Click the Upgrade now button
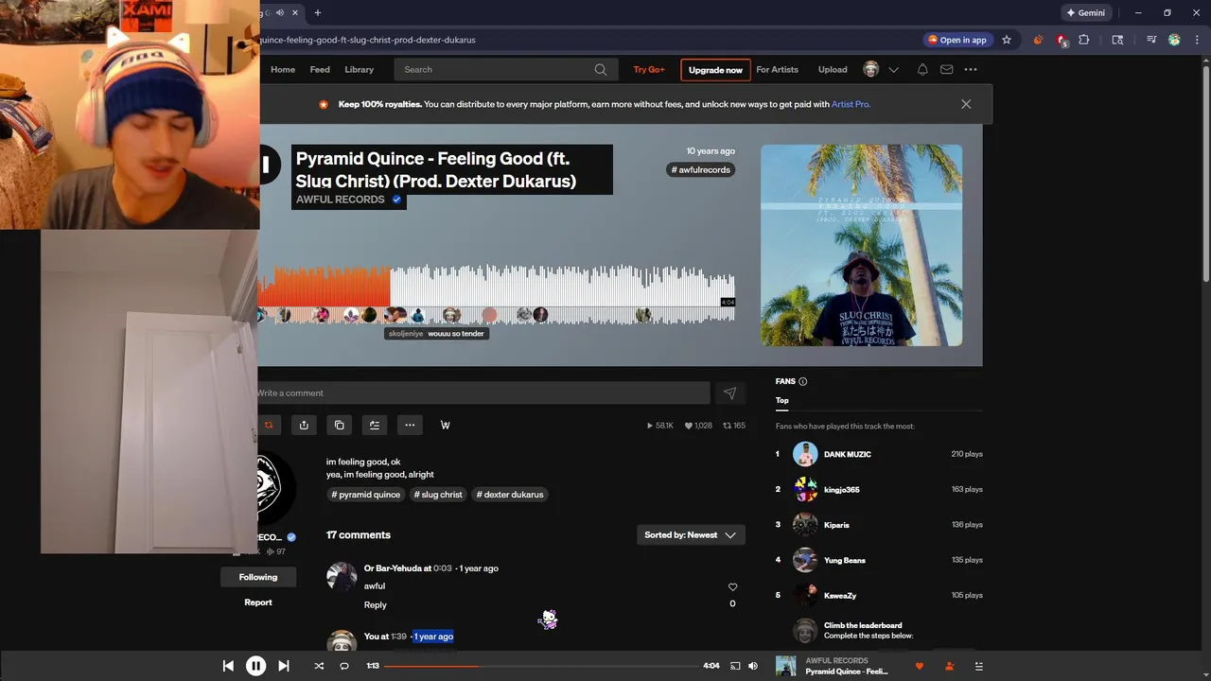 pos(715,70)
